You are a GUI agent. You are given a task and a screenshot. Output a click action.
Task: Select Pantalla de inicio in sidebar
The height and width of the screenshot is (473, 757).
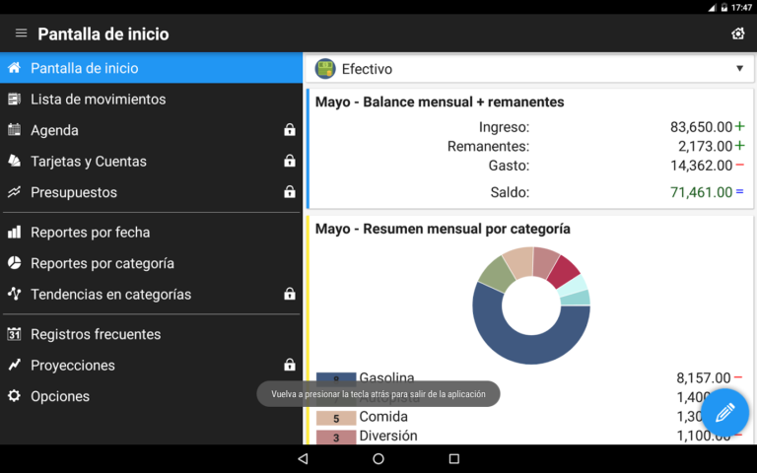pyautogui.click(x=84, y=68)
